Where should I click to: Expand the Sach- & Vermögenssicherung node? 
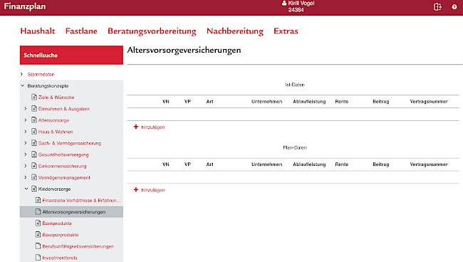click(x=26, y=143)
